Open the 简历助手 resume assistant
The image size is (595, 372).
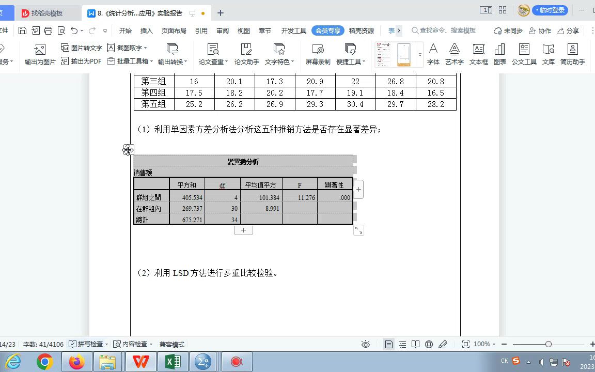pyautogui.click(x=572, y=53)
